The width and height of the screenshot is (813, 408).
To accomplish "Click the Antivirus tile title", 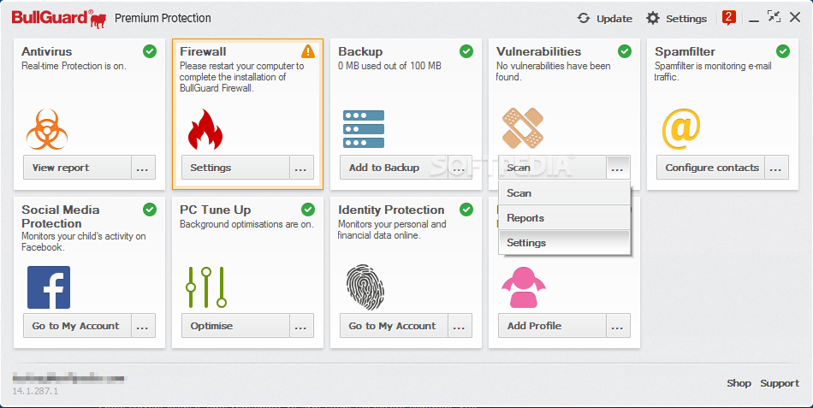I will pyautogui.click(x=47, y=51).
